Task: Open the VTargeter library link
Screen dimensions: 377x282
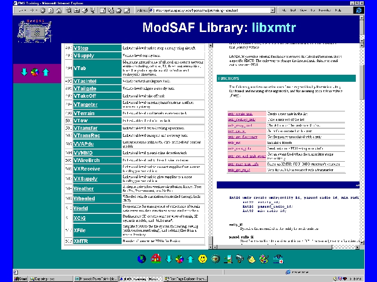Action: click(x=86, y=104)
